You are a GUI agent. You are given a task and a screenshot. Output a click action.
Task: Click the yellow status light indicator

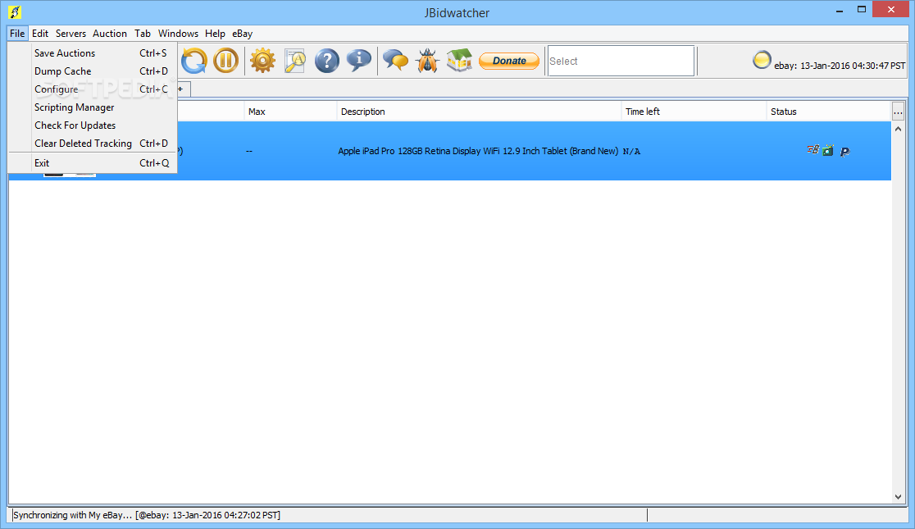point(762,60)
